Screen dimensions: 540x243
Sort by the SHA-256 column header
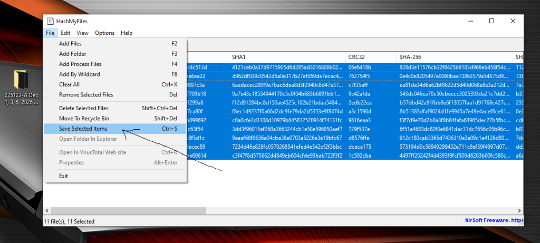pyautogui.click(x=454, y=57)
